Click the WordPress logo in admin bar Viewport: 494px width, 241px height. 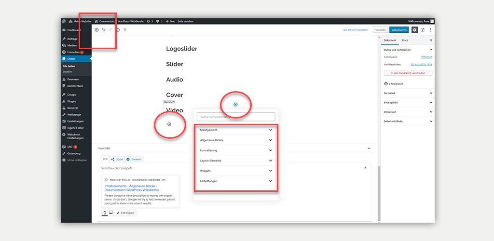(x=64, y=21)
